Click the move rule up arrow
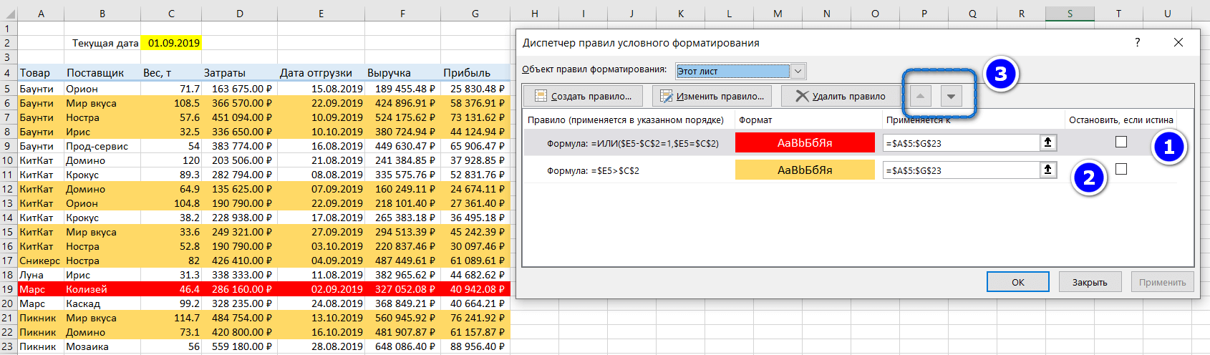The height and width of the screenshot is (355, 1210). click(x=921, y=96)
